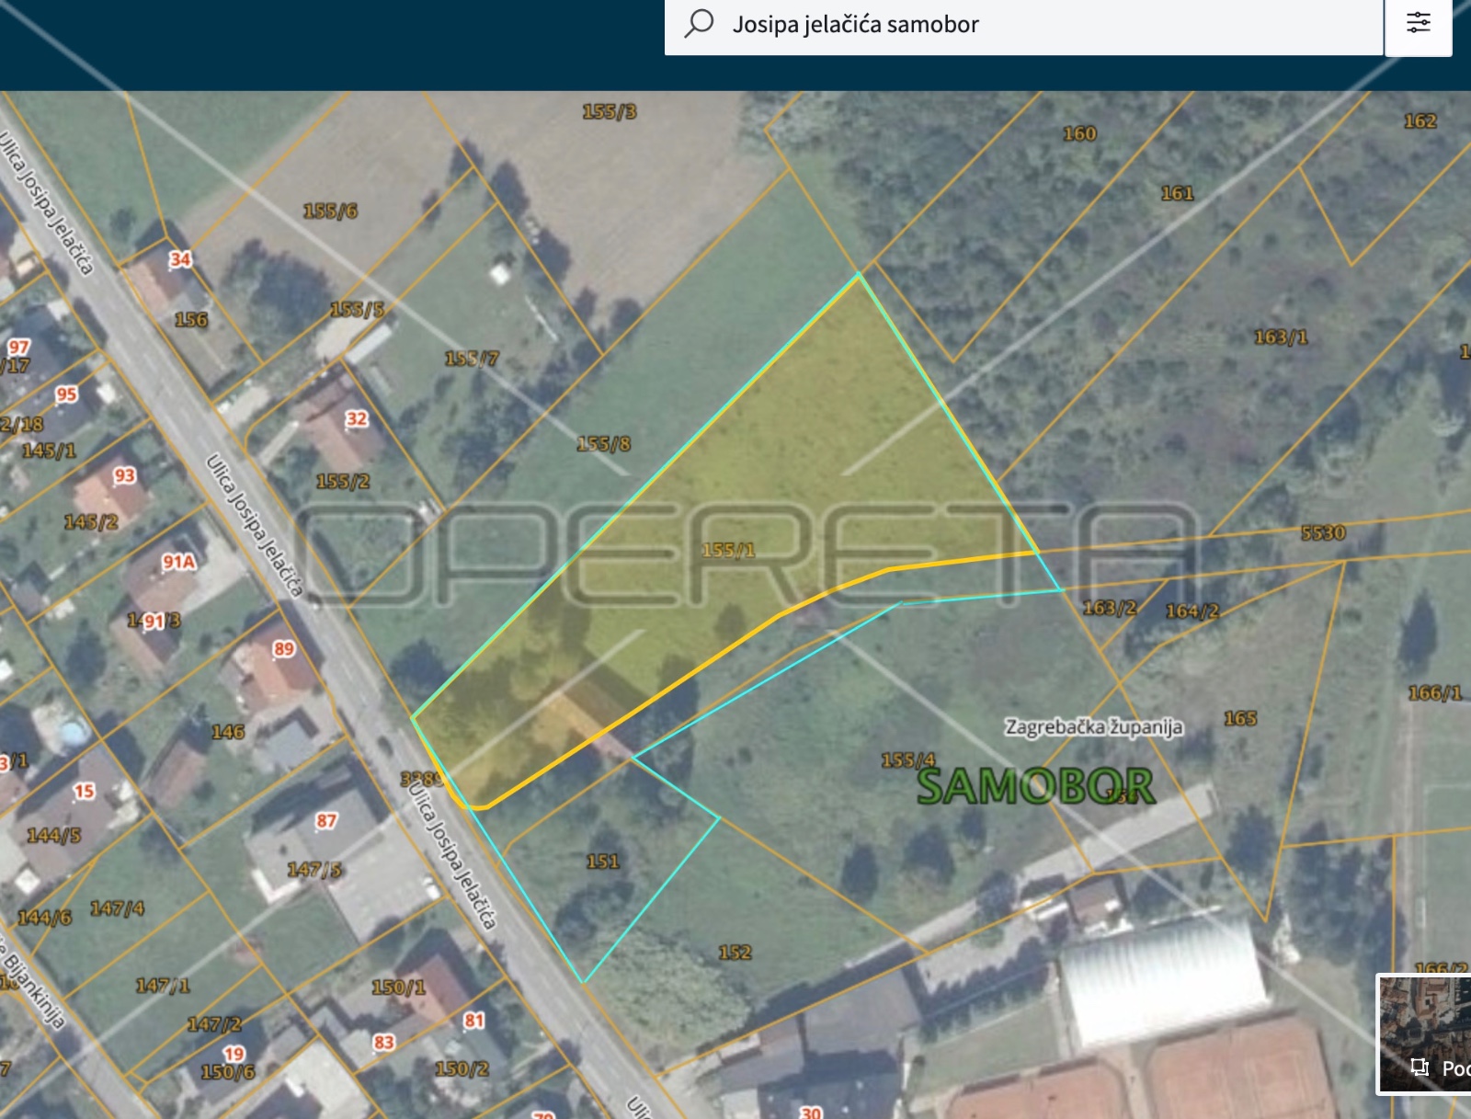Click house number 81 marker

point(474,1021)
